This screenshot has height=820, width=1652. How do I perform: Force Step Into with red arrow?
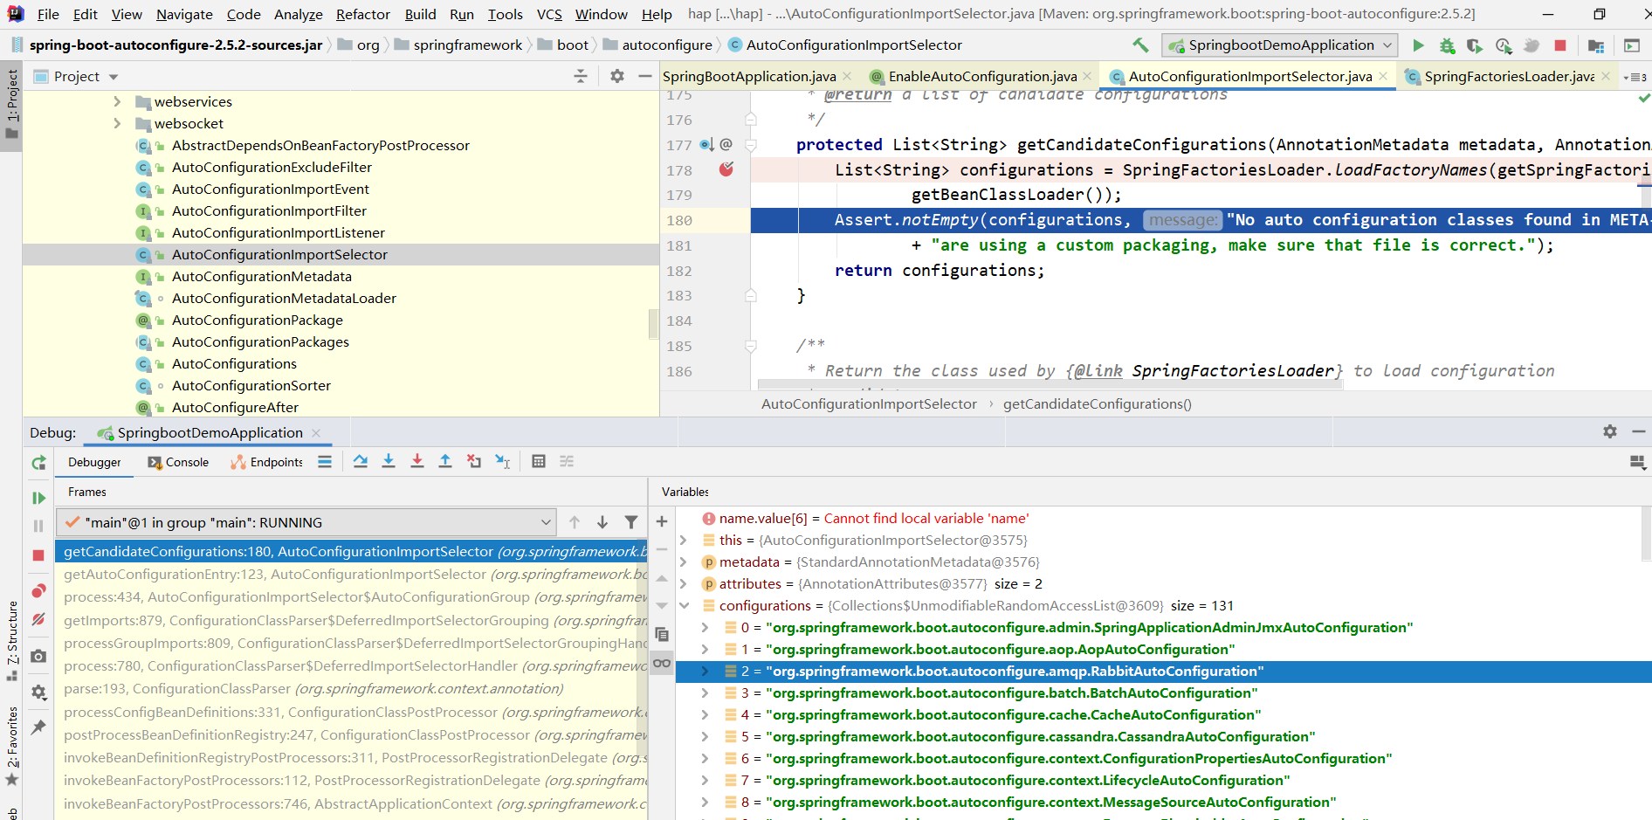pyautogui.click(x=417, y=461)
